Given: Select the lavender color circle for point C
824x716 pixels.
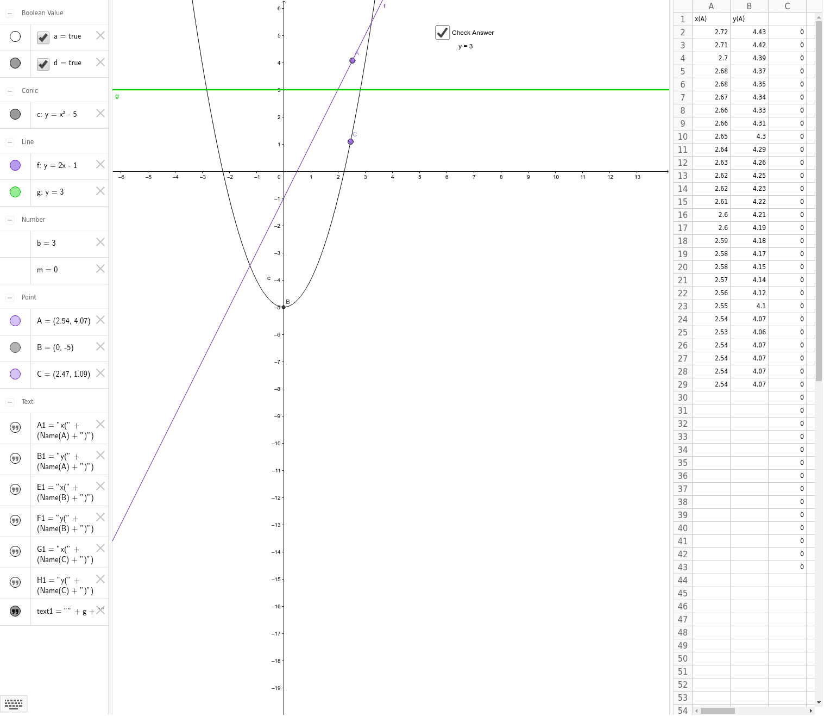Looking at the screenshot, I should coord(15,374).
